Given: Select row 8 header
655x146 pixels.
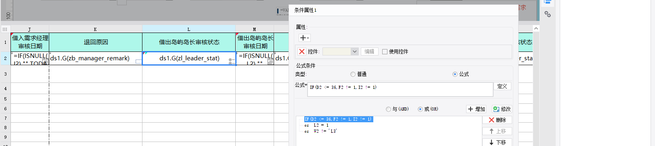Looking at the screenshot, I should pos(5,127).
